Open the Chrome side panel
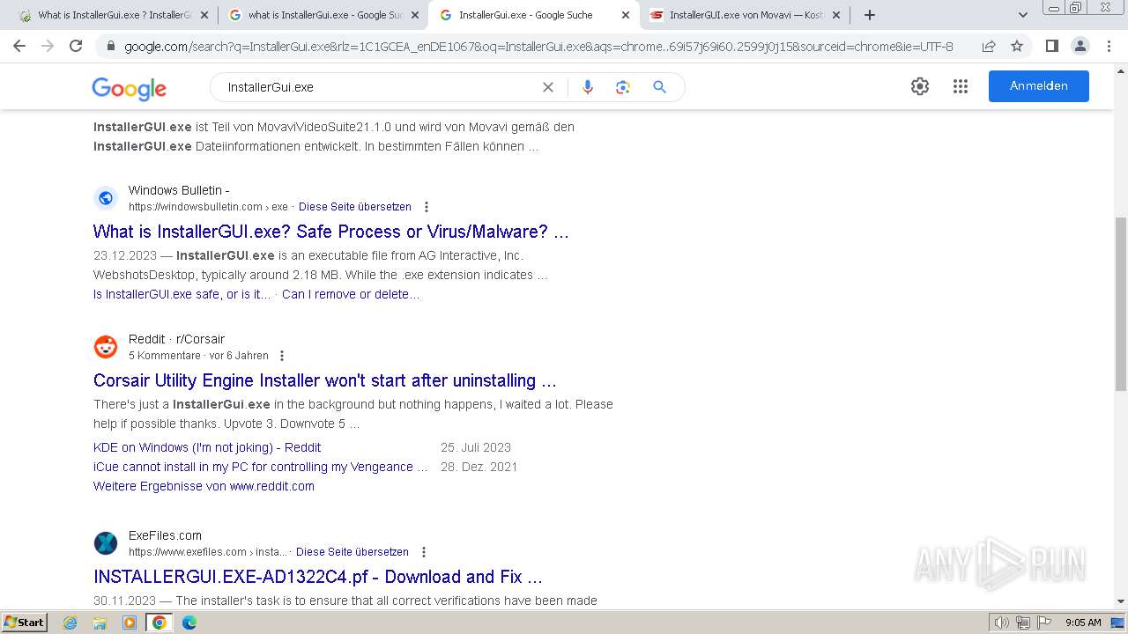The height and width of the screenshot is (634, 1128). [x=1051, y=46]
